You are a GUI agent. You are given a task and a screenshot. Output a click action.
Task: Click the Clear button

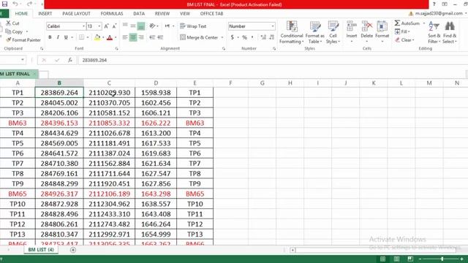pyautogui.click(x=405, y=40)
